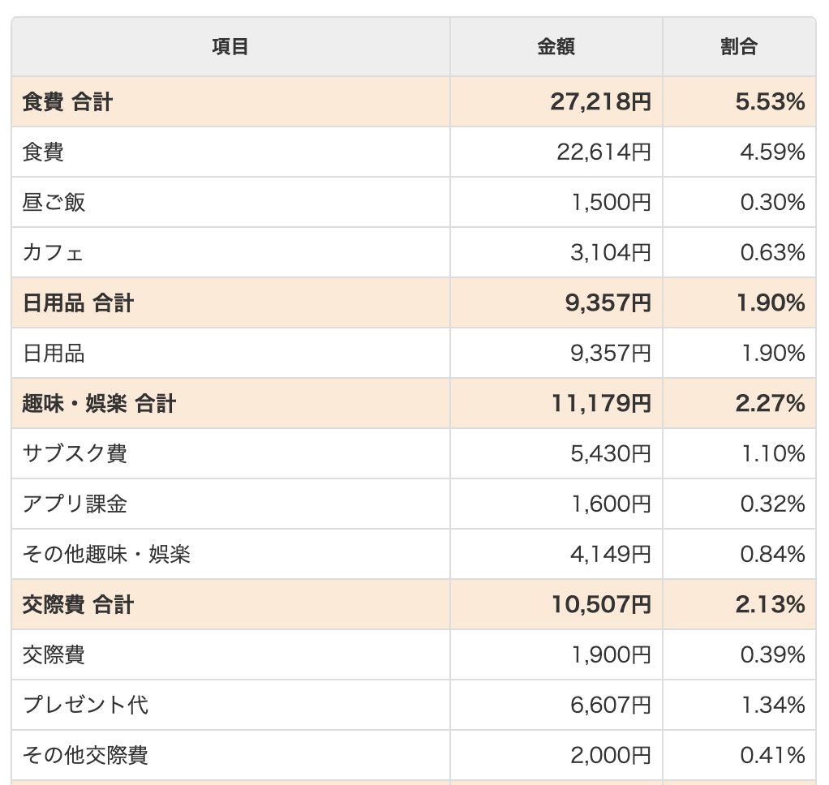Click the アプリ課金 item cell

click(x=75, y=504)
